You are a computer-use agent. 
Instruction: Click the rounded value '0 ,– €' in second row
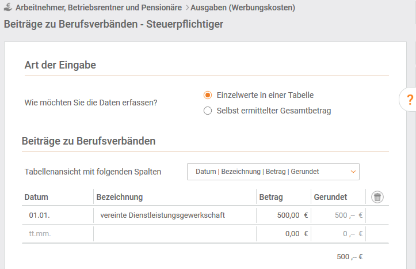tap(353, 234)
